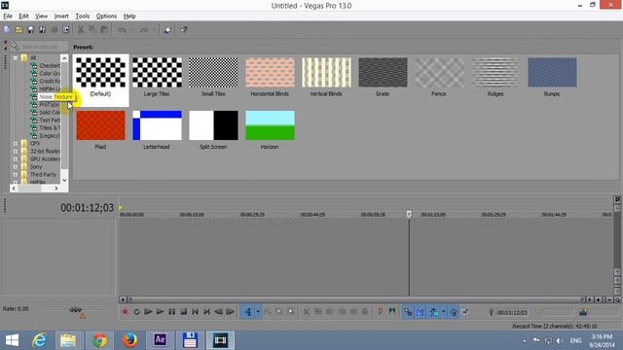Viewport: 623px width, 350px height.
Task: Click Play From Start button
Action: [x=148, y=312]
